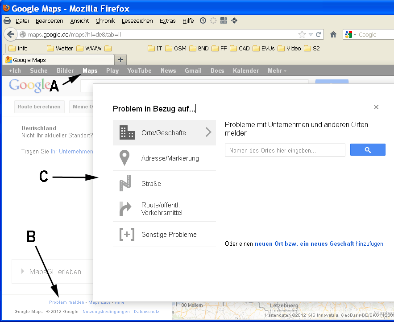
Task: Click the Google logo
Action: [29, 85]
